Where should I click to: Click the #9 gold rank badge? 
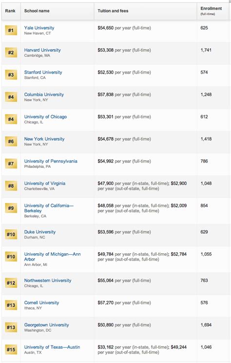pyautogui.click(x=11, y=208)
